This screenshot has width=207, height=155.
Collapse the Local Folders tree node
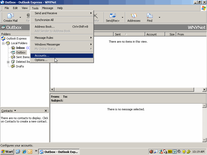[3, 43]
